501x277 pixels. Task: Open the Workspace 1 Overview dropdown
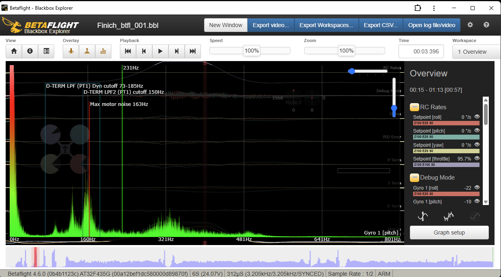(x=477, y=52)
